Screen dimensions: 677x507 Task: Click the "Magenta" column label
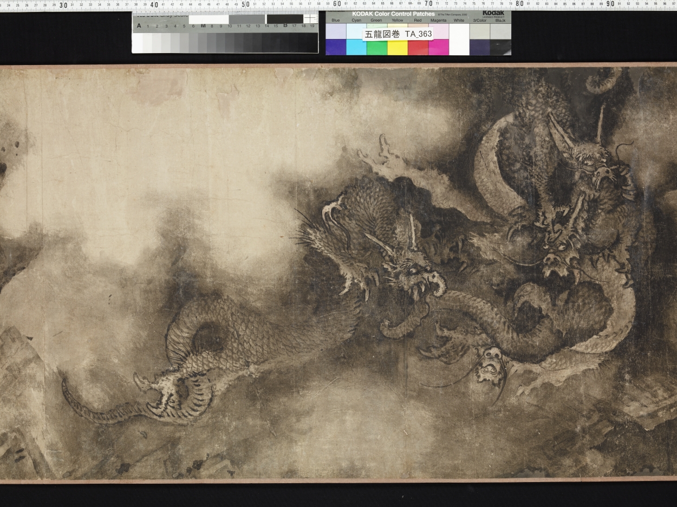point(439,21)
